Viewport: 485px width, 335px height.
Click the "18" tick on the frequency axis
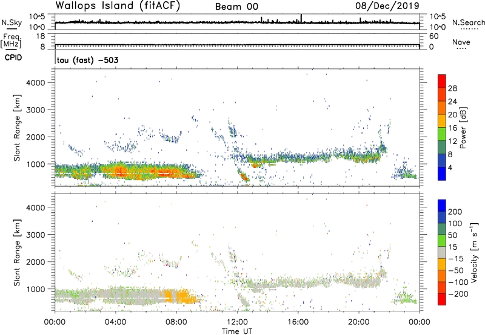tap(40, 36)
